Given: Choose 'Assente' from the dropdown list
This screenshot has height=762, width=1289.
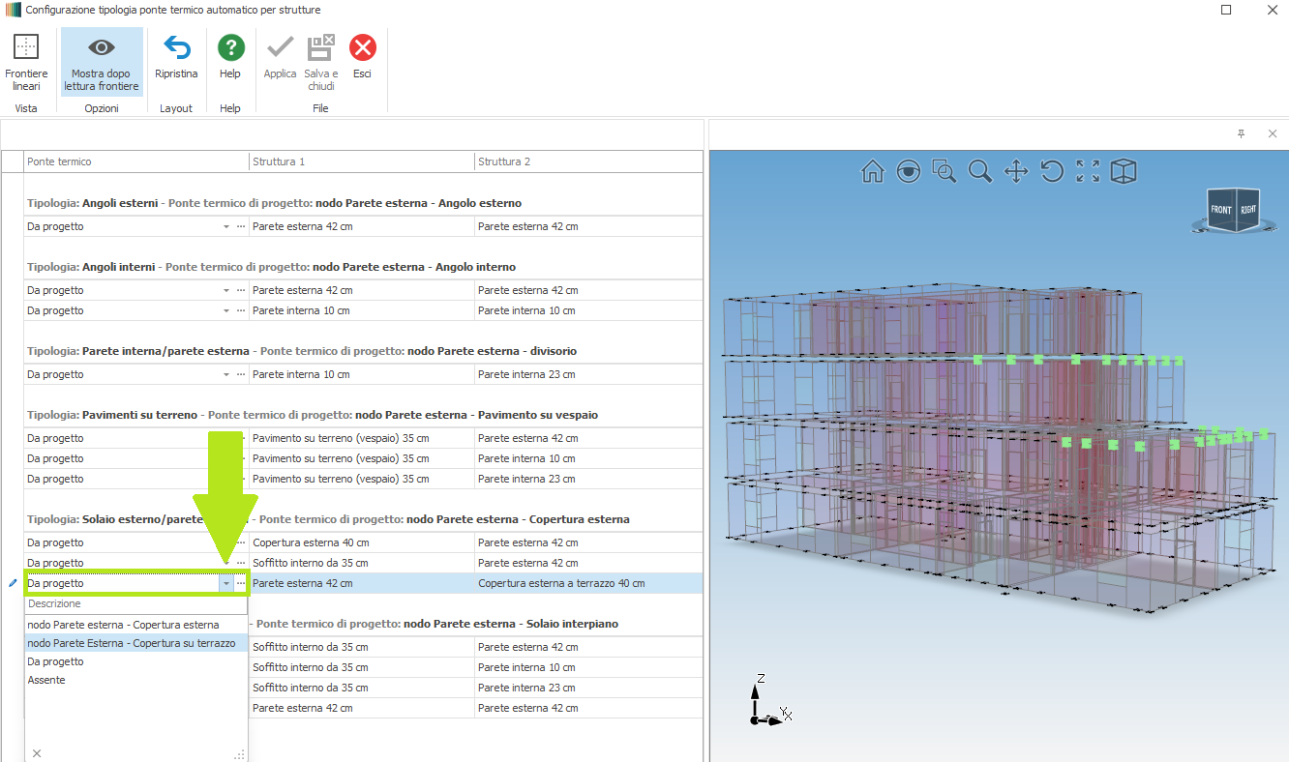Looking at the screenshot, I should pos(46,680).
